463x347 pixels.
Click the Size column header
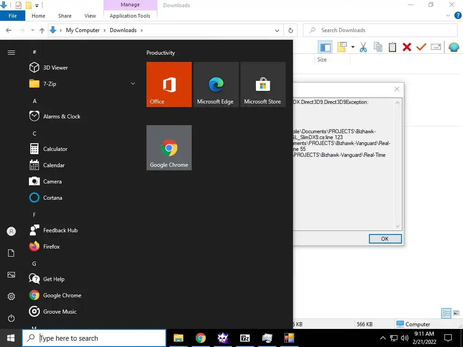coord(322,59)
